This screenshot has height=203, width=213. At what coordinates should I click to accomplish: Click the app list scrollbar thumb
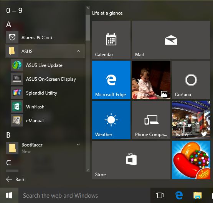click(x=88, y=28)
